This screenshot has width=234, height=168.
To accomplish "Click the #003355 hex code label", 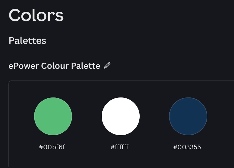I will pos(187,147).
